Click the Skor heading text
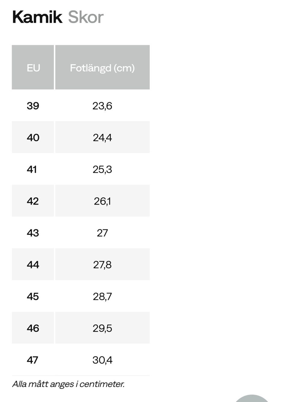This screenshot has width=289, height=402. 86,17
